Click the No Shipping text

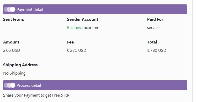[14, 73]
